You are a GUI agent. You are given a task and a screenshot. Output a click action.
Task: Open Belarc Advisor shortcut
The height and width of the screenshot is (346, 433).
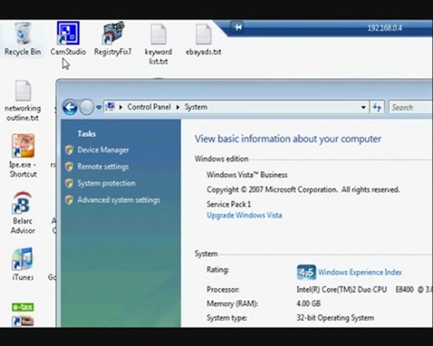tap(23, 202)
